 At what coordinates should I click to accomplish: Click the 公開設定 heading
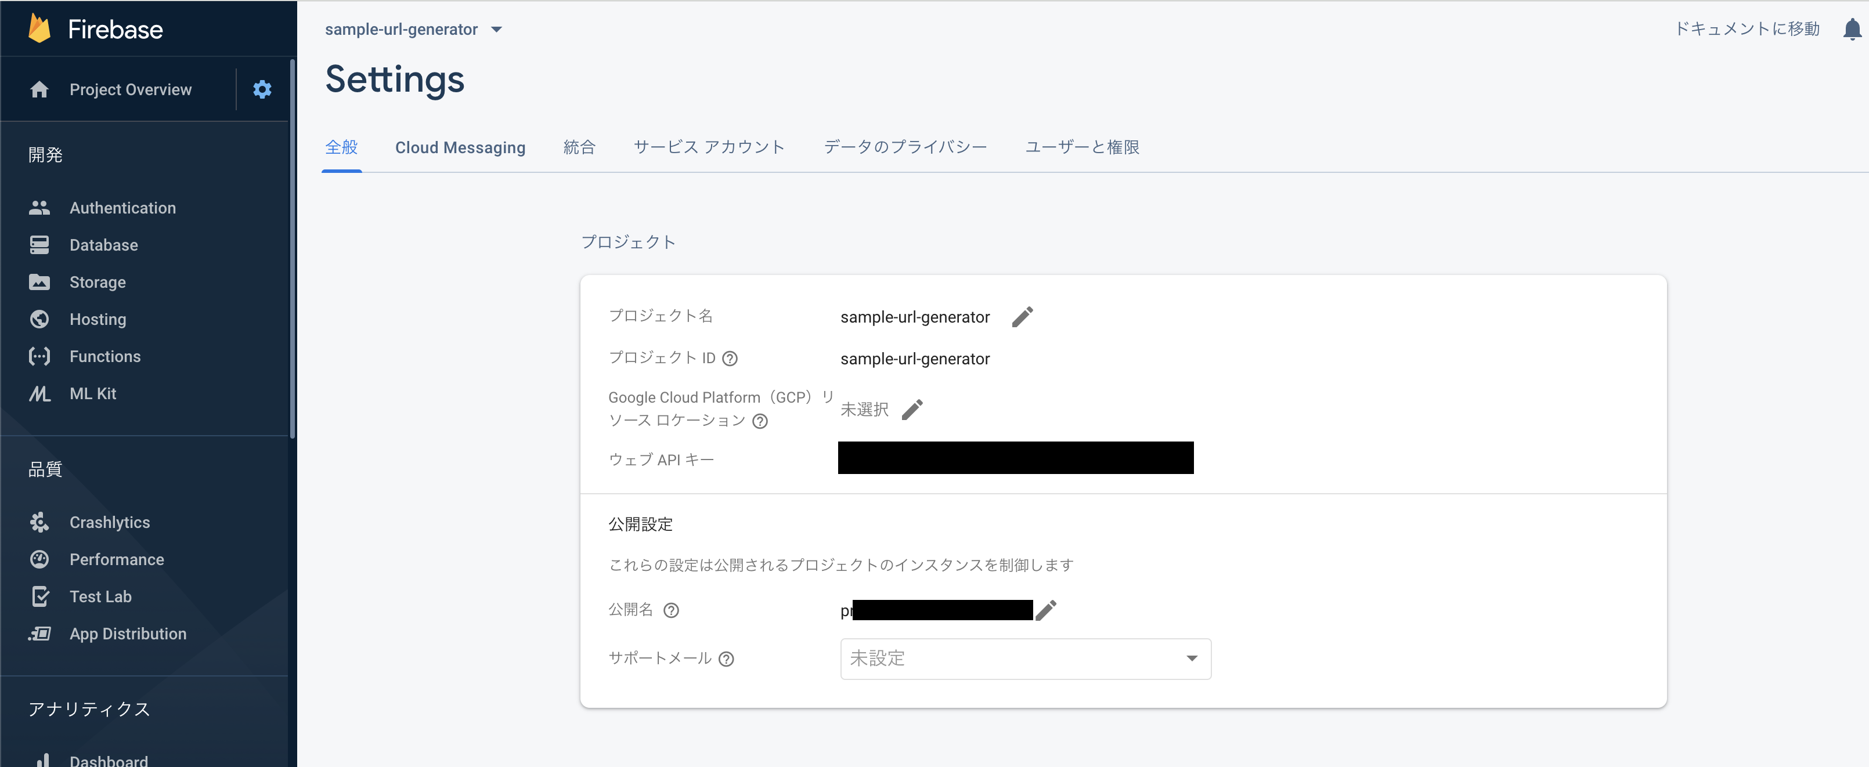coord(640,524)
